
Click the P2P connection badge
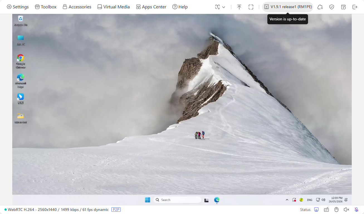[116, 210]
